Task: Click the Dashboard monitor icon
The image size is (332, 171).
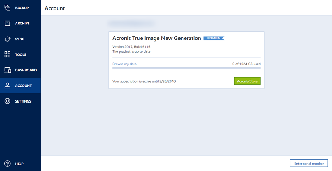Action: pyautogui.click(x=7, y=70)
